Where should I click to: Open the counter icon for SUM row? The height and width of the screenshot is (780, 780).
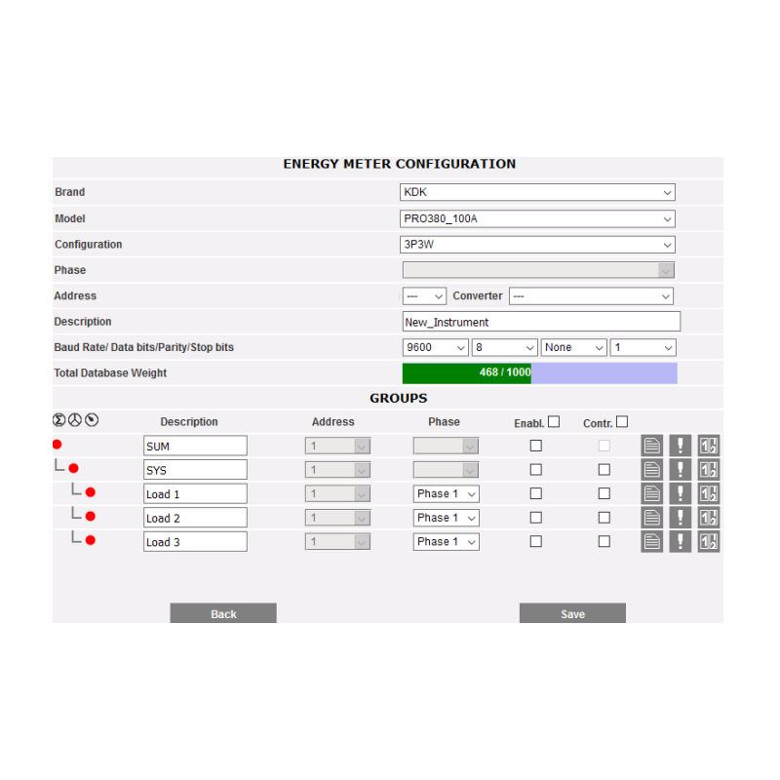pos(709,446)
